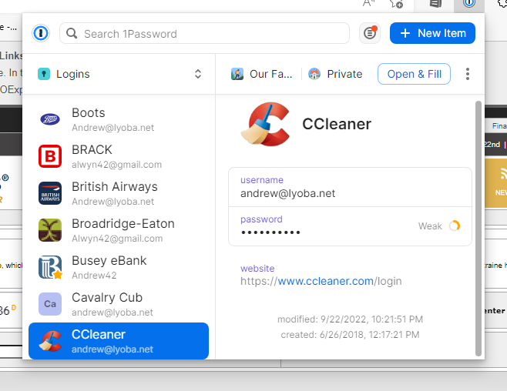Click the Search 1Password field

[x=208, y=34]
